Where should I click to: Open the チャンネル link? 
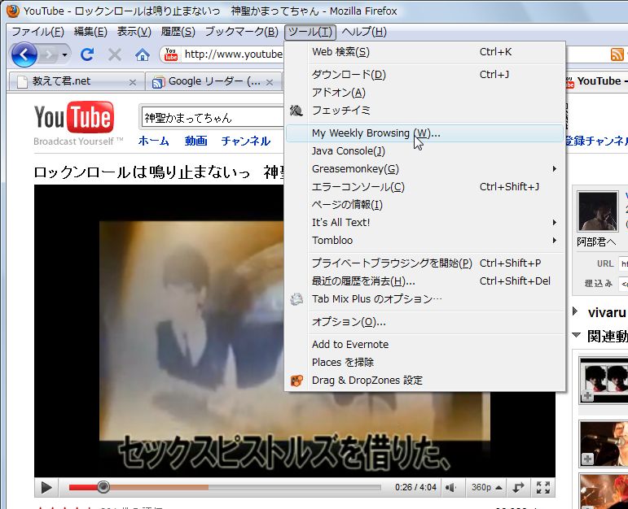tap(246, 141)
